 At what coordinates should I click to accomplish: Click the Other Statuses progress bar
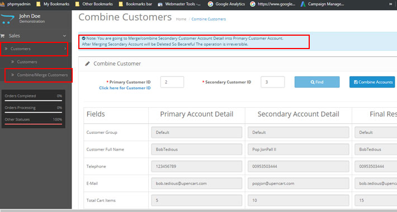[33, 124]
